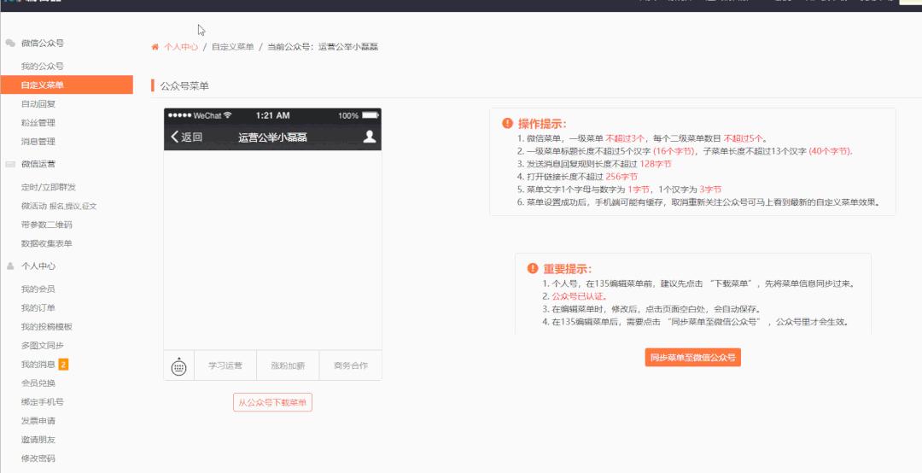Click 自定义菜单 breadcrumb item

233,47
